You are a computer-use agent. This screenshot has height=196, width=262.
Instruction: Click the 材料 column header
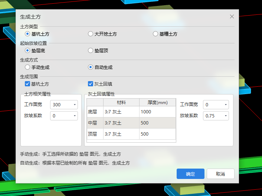121,102
